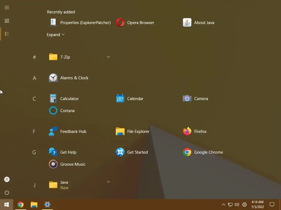Open Feedback Hub
Viewport: 281px width, 210px height.
tap(68, 132)
